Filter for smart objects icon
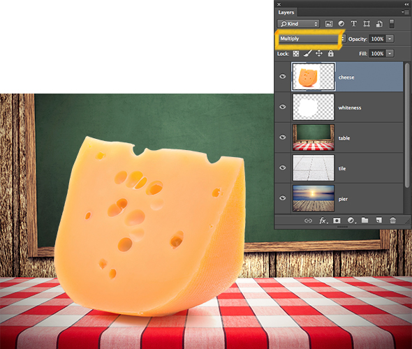The width and height of the screenshot is (412, 349). [x=379, y=24]
